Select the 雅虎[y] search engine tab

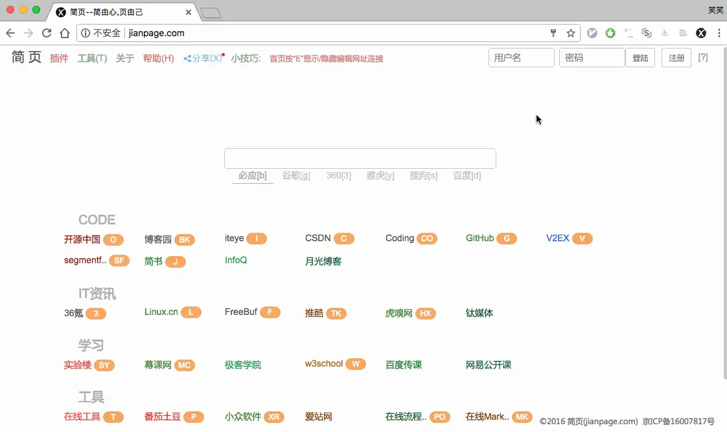tap(380, 176)
